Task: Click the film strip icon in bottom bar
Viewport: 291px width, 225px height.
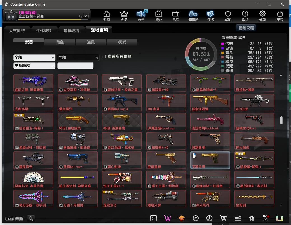Action: (279, 218)
